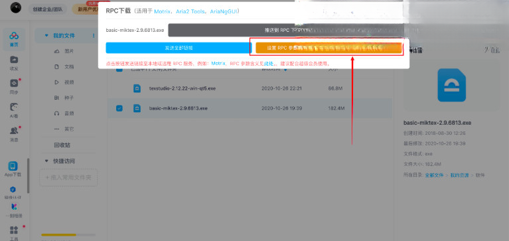Collapse the 我的文件 tree section
The image size is (509, 241).
coord(46,35)
